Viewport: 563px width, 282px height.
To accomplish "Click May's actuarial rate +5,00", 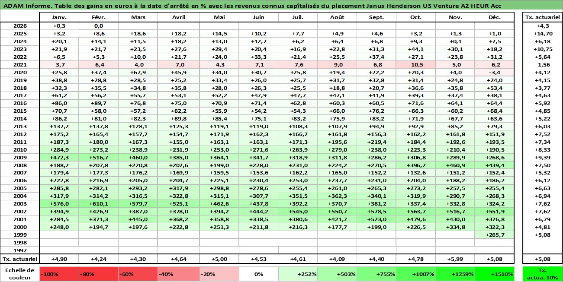I will [219, 259].
